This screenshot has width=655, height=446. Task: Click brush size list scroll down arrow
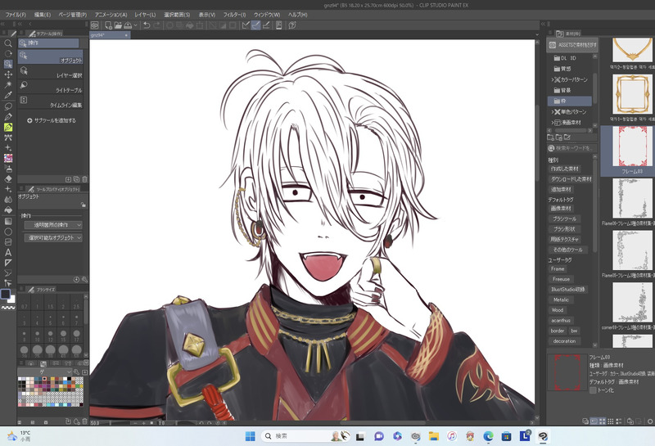point(86,355)
